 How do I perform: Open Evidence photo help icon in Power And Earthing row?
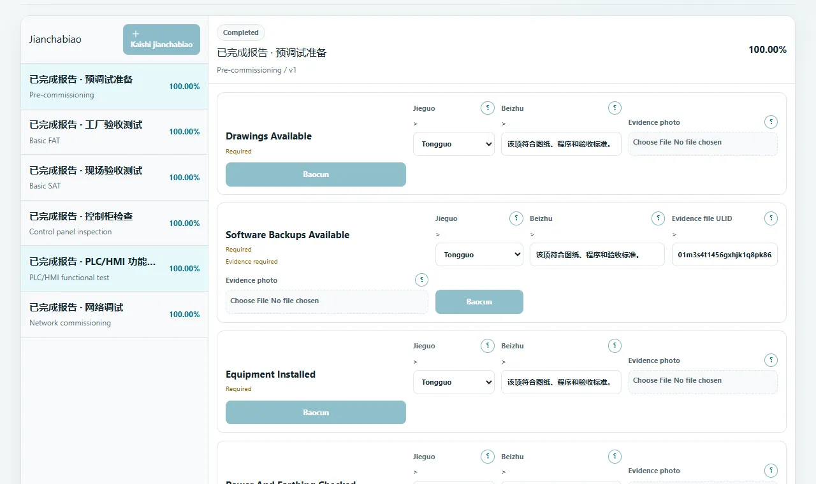[771, 471]
